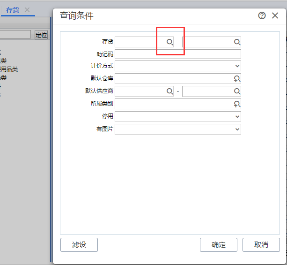287x265 pixels.
Task: Open lookup icon for 所属类别
Action: click(237, 104)
